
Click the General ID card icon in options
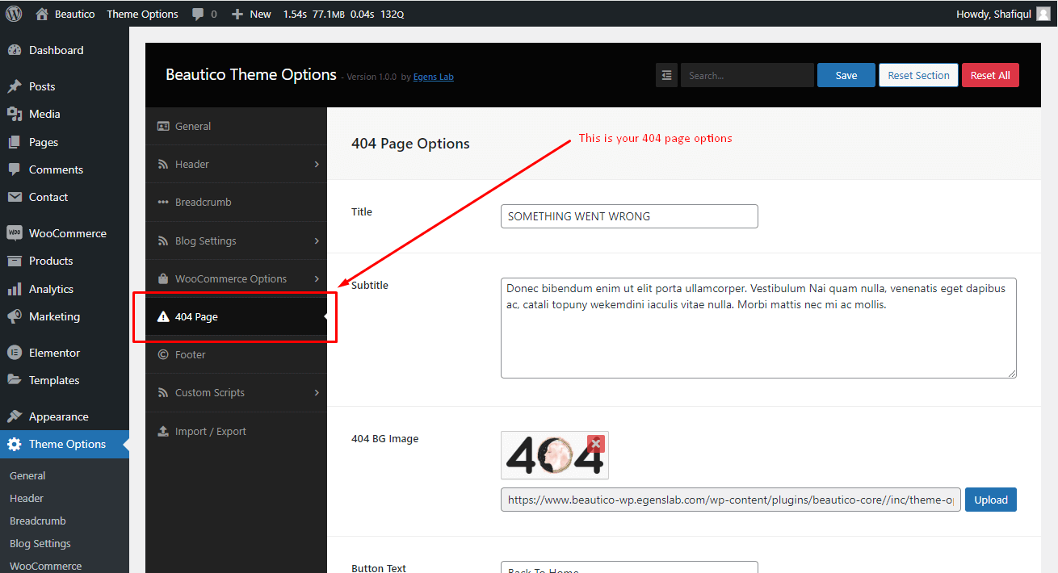pyautogui.click(x=163, y=126)
